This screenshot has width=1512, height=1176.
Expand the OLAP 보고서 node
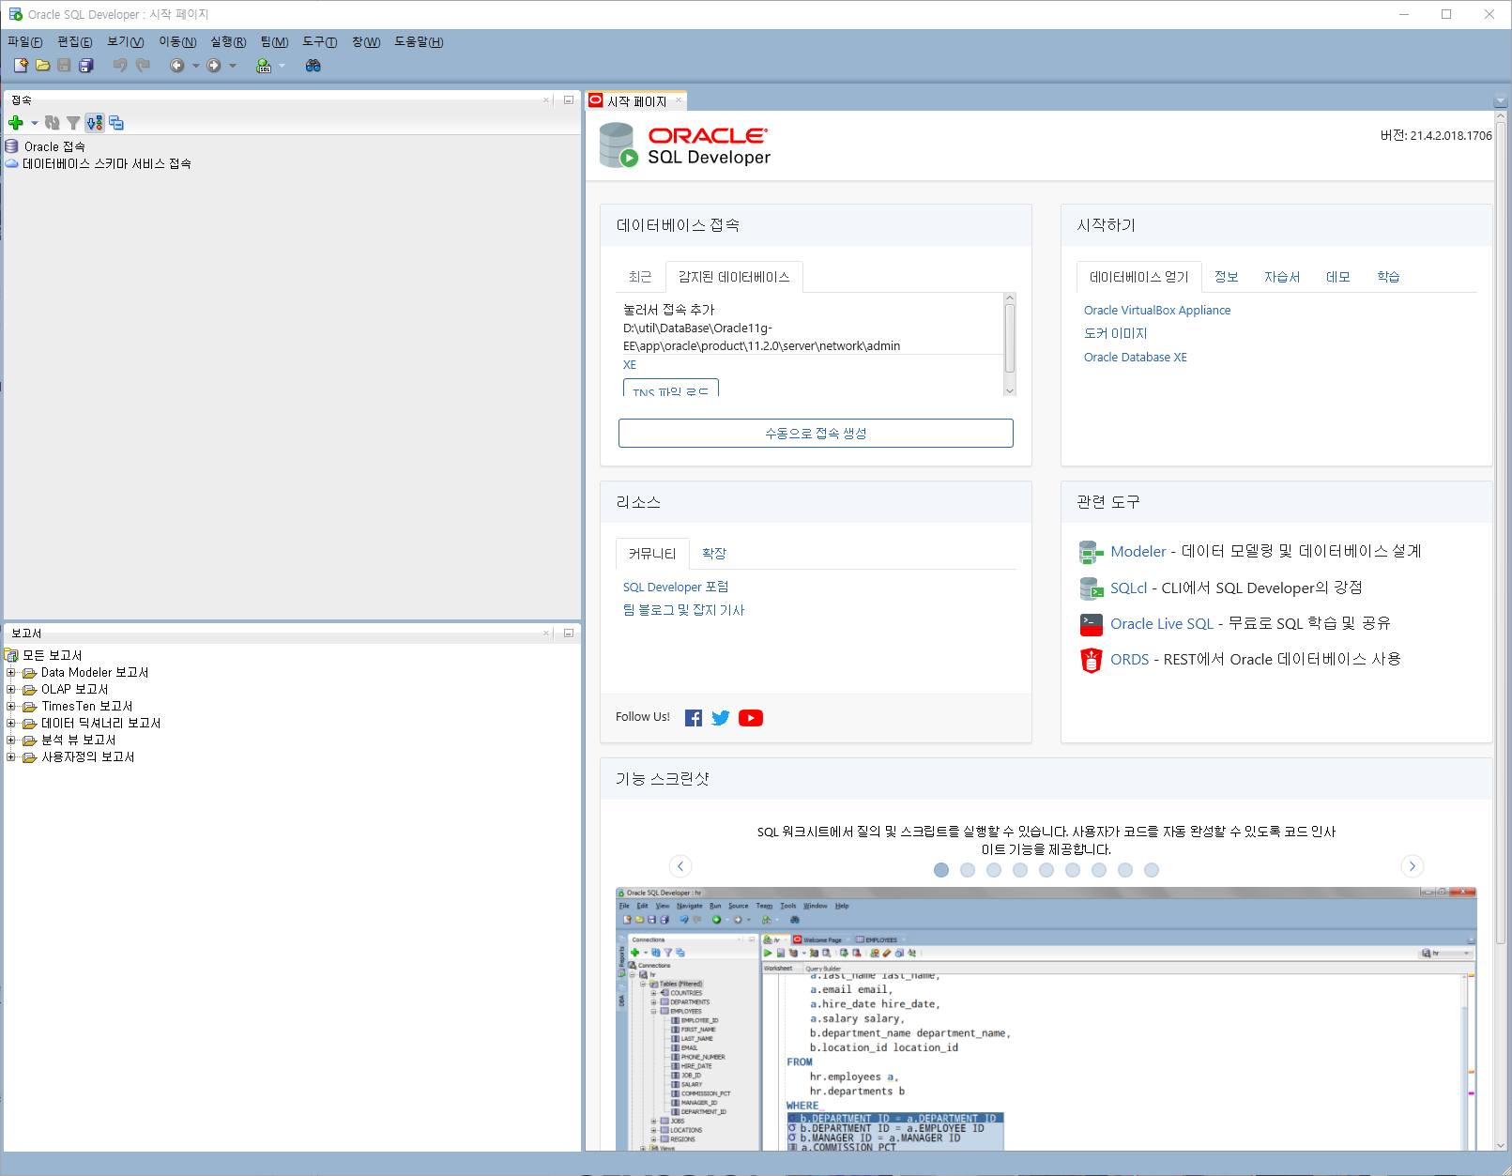tap(11, 689)
